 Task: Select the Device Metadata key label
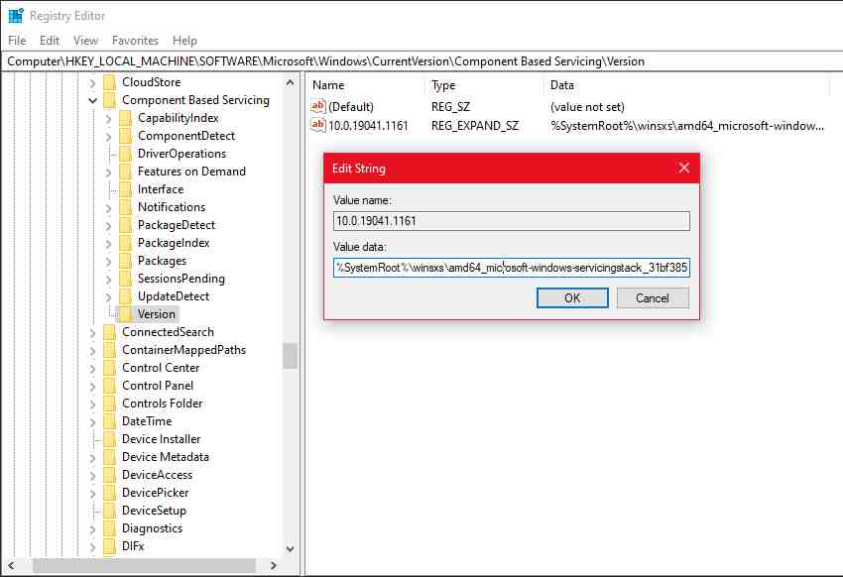(x=166, y=457)
